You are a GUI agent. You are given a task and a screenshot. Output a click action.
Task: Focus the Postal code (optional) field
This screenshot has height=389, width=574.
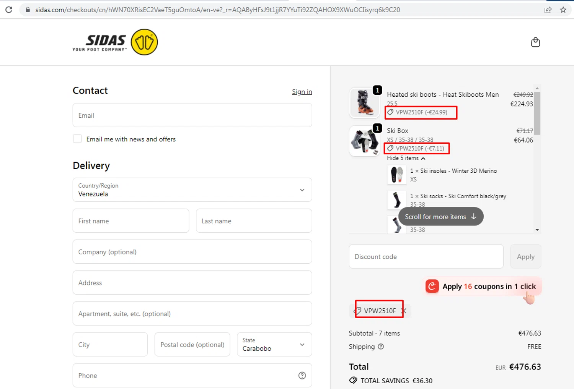point(192,344)
